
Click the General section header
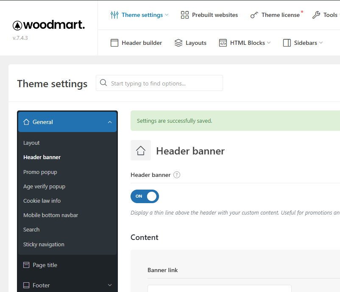(67, 122)
